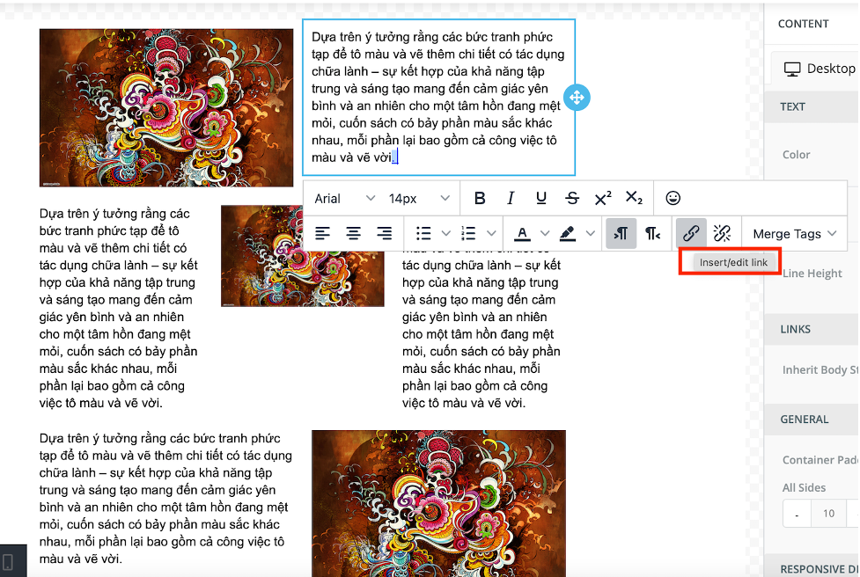This screenshot has height=577, width=860.
Task: Collapse the GENERAL section header
Action: pyautogui.click(x=812, y=420)
